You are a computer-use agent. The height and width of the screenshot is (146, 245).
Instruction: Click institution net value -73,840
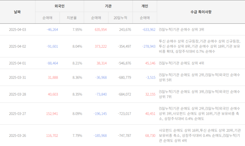101,94
